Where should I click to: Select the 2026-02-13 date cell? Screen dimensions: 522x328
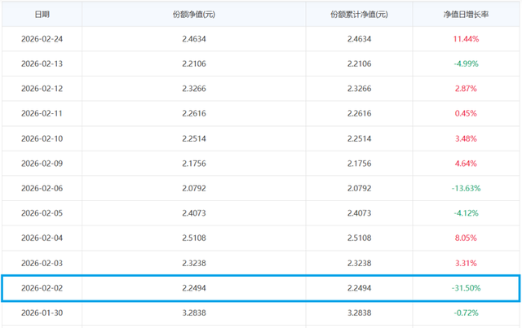point(42,63)
